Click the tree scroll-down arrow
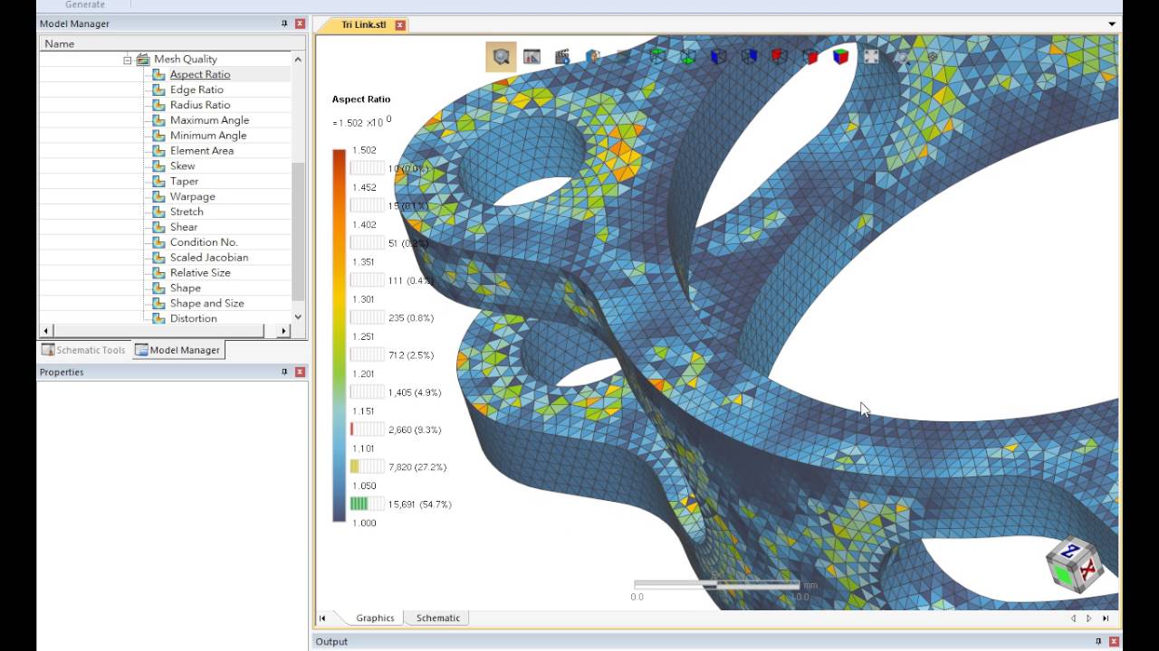This screenshot has height=651, width=1159. (x=299, y=316)
